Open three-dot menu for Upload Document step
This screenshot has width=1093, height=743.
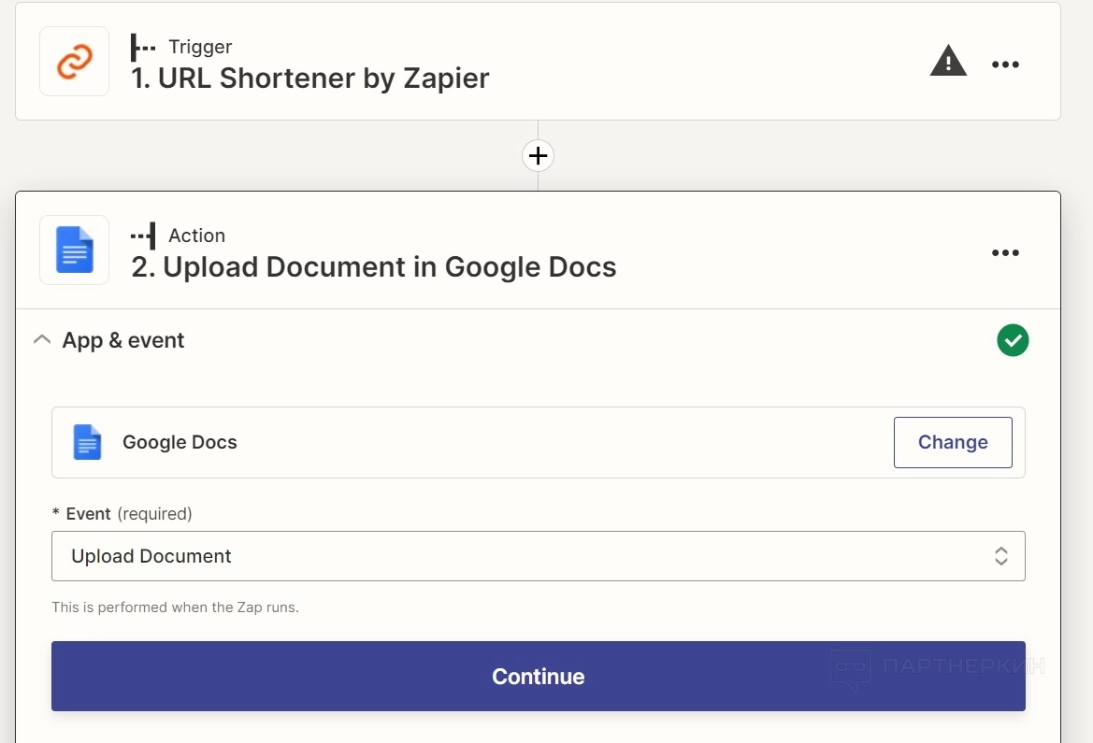pyautogui.click(x=1005, y=253)
